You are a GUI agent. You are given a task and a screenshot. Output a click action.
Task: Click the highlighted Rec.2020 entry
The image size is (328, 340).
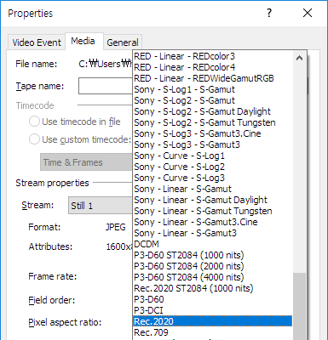[x=212, y=321]
